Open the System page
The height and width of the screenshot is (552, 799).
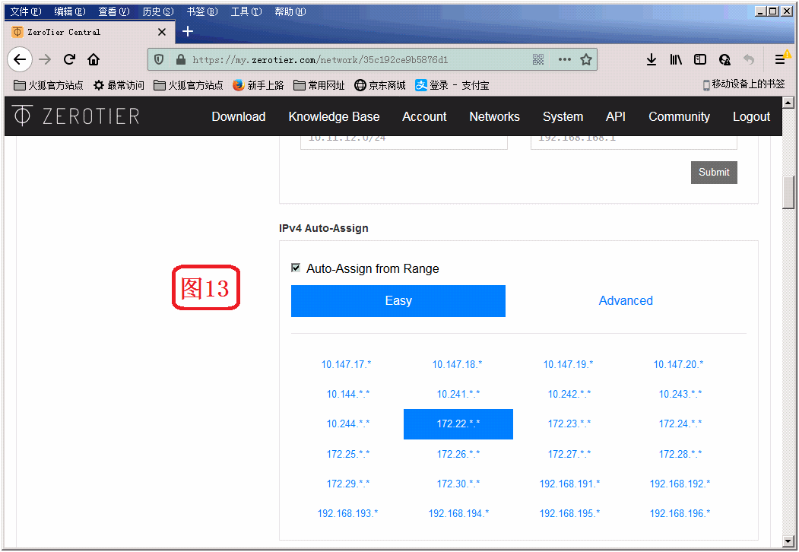tap(563, 117)
